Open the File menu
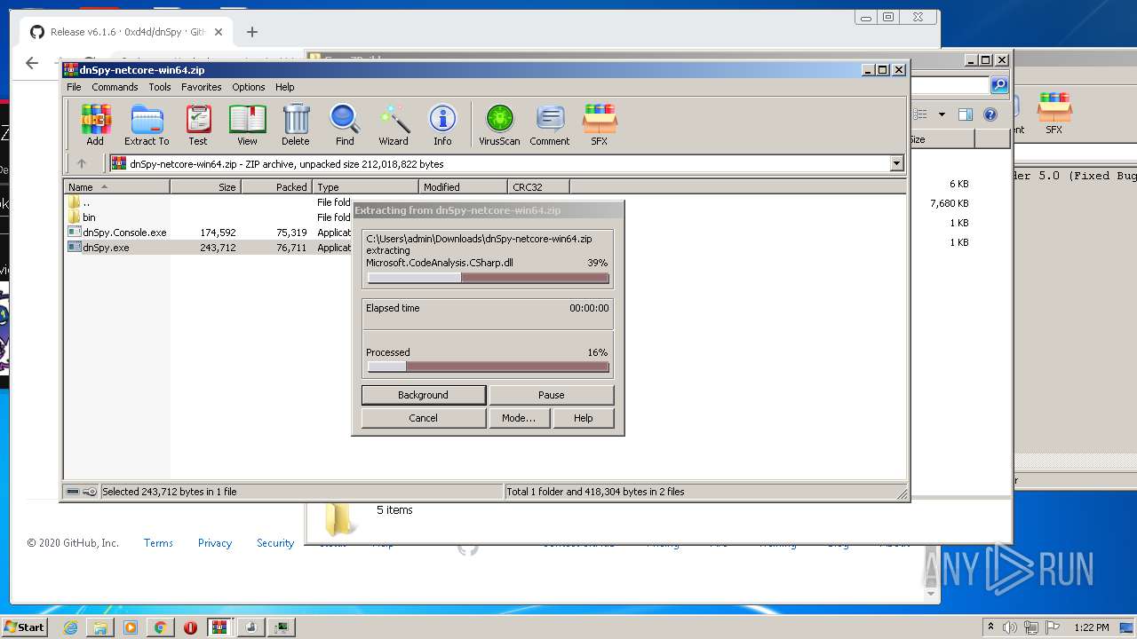The height and width of the screenshot is (639, 1137). [74, 87]
